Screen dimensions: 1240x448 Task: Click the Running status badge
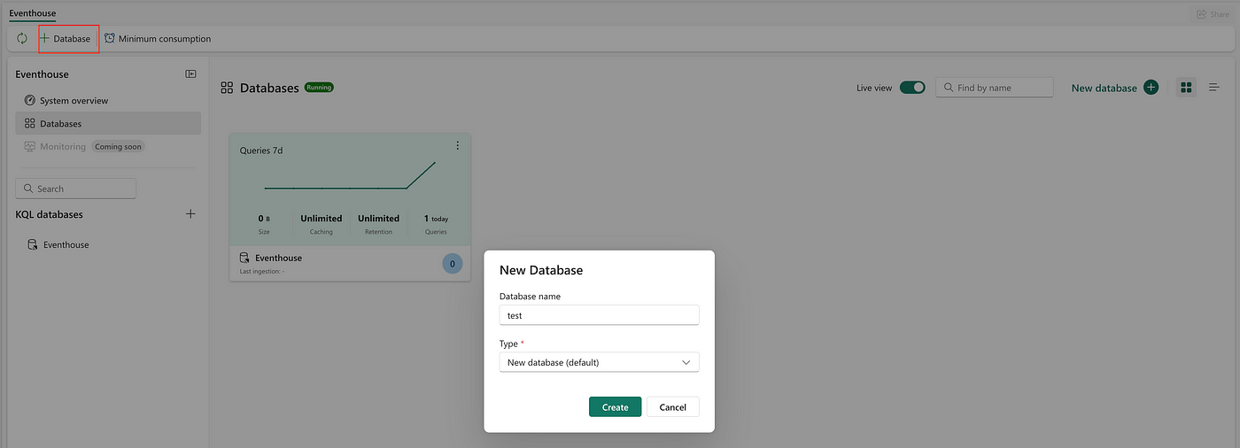click(319, 88)
